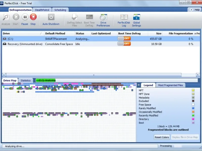202x151 pixels.
Task: Select the C:\ drive icon row
Action: 5,39
